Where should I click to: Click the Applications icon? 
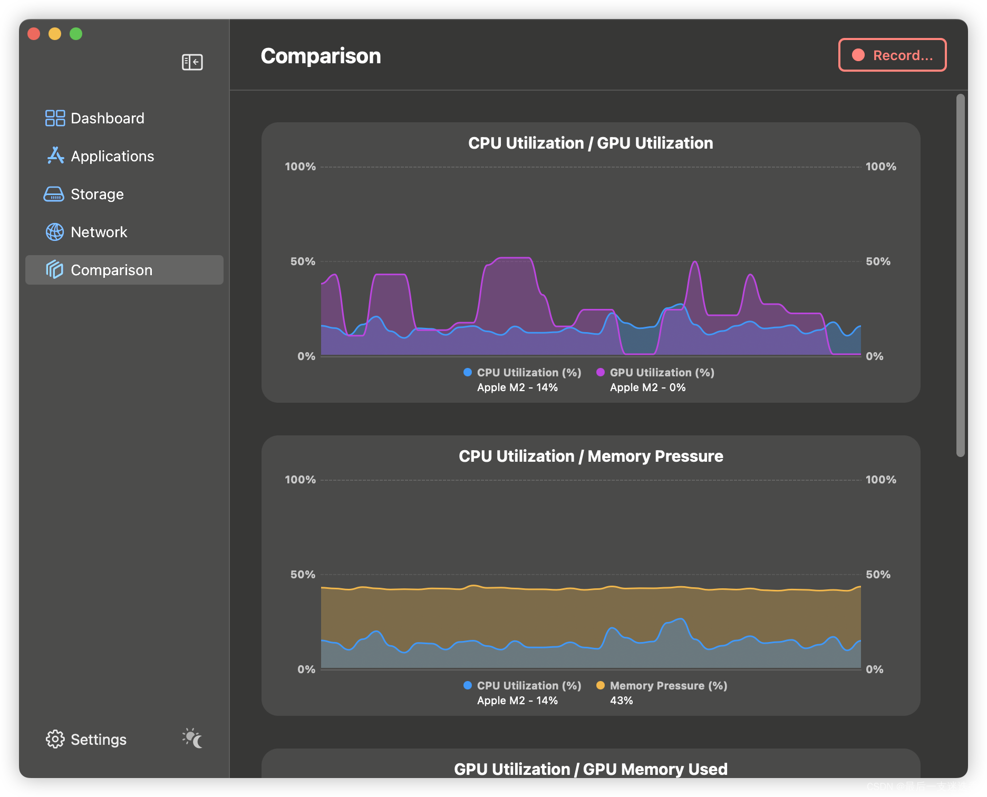coord(55,156)
